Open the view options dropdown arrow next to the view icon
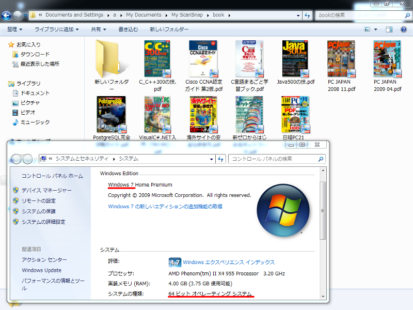The width and height of the screenshot is (413, 310). (x=376, y=29)
